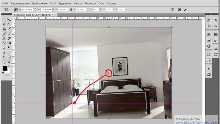Cancel the transform in options bar
This screenshot has height=124, width=220.
179,10
